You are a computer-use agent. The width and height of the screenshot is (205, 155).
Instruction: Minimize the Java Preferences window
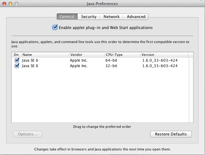pyautogui.click(x=10, y=4)
